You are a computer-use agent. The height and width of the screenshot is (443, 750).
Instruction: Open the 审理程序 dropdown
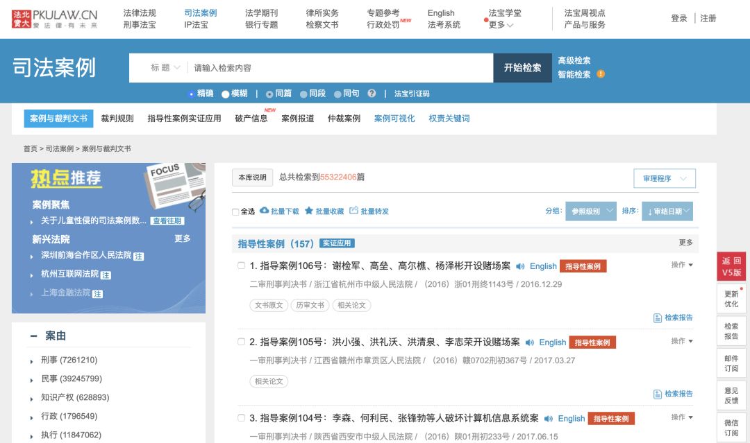pyautogui.click(x=666, y=178)
